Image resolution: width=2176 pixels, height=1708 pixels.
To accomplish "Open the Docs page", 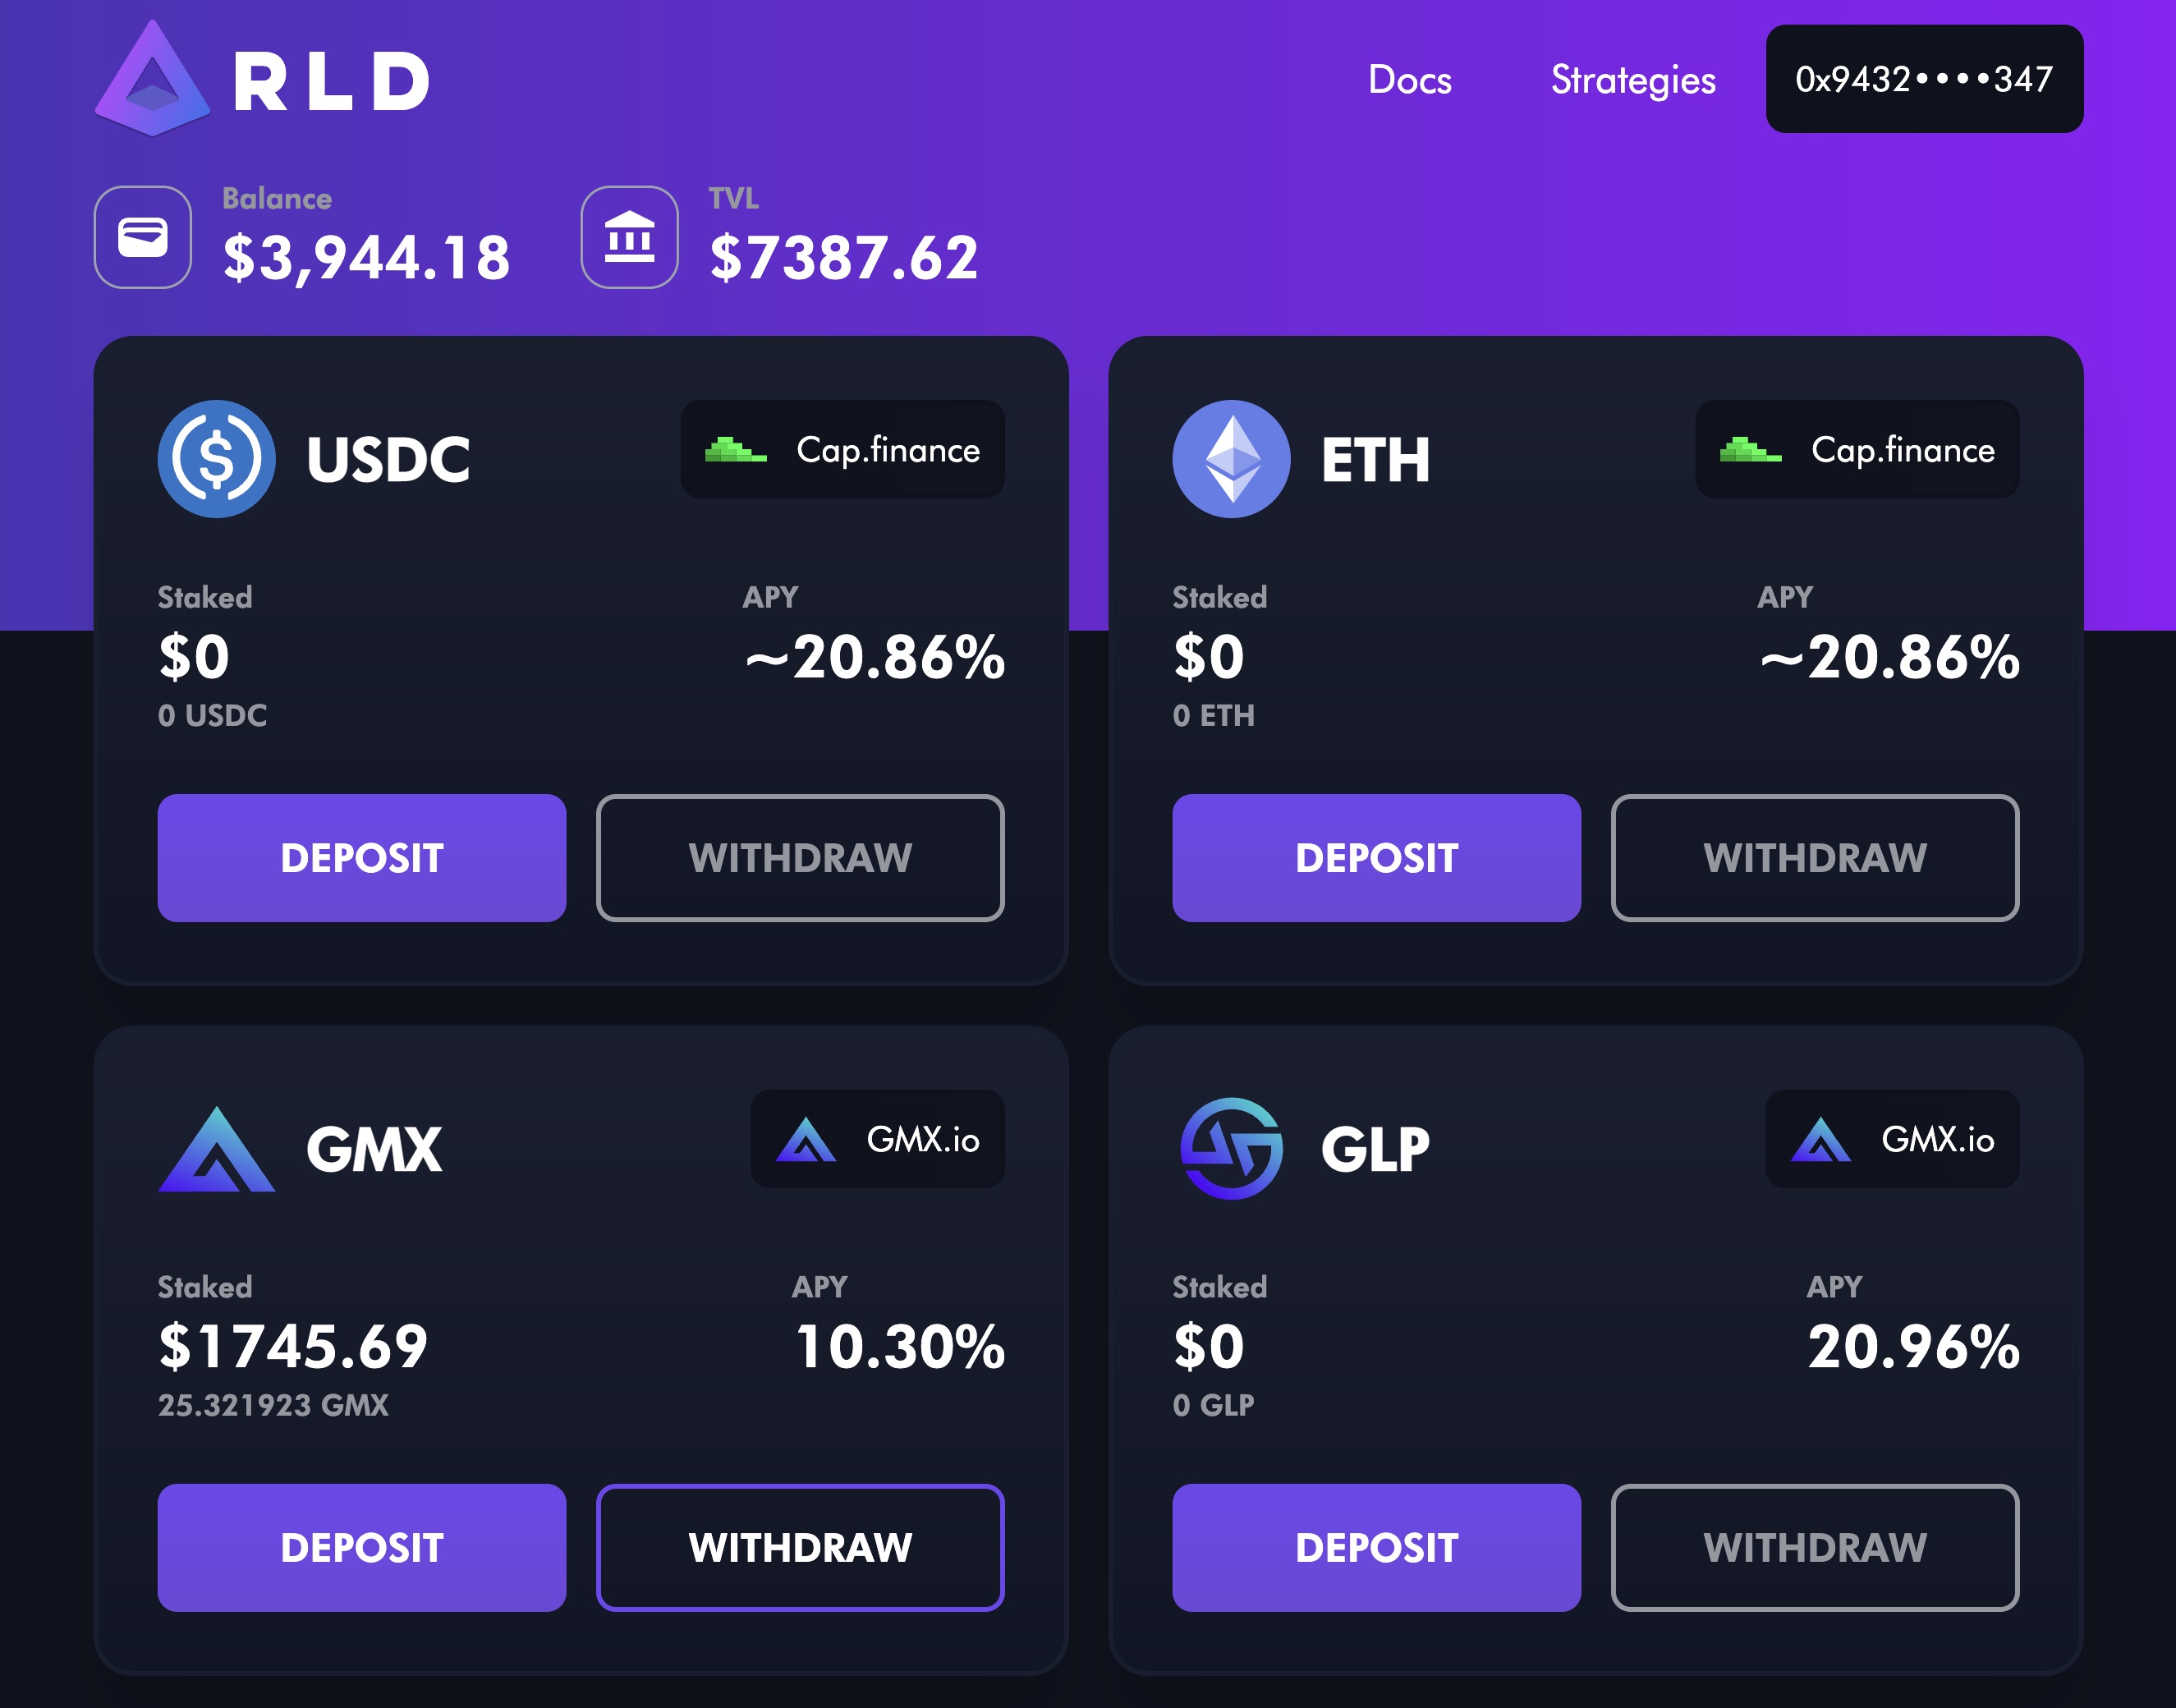I will [x=1409, y=80].
